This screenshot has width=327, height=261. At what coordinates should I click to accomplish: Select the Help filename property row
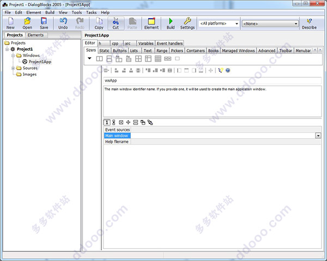point(213,142)
